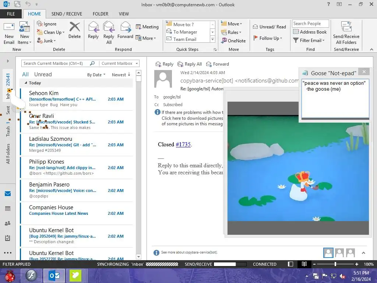Close the Goose Not-epad window
Image resolution: width=377 pixels, height=283 pixels.
tap(364, 72)
